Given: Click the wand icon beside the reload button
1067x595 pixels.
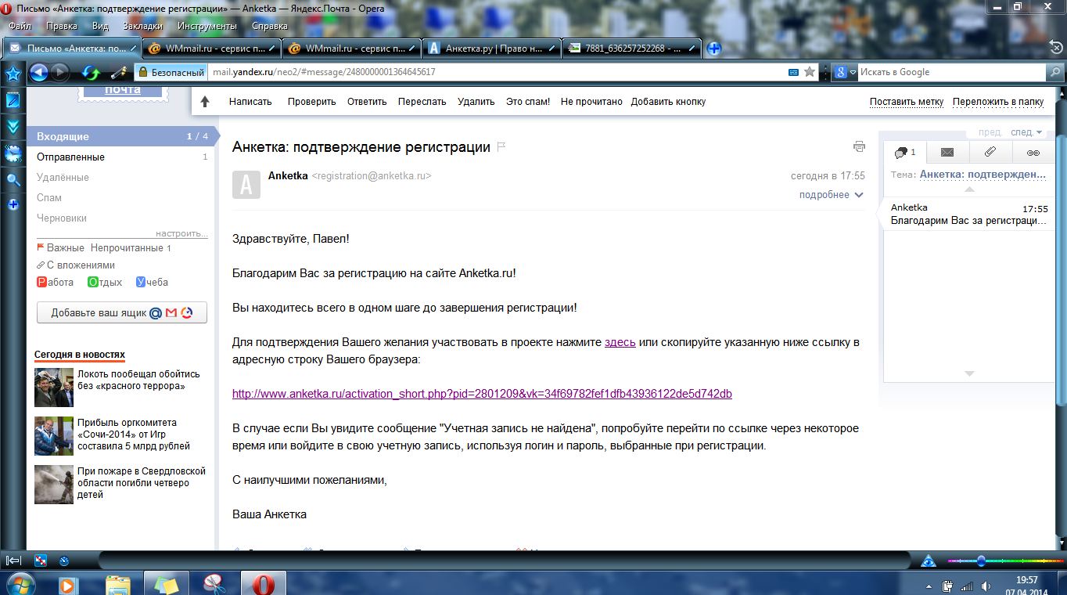Looking at the screenshot, I should click(x=118, y=73).
